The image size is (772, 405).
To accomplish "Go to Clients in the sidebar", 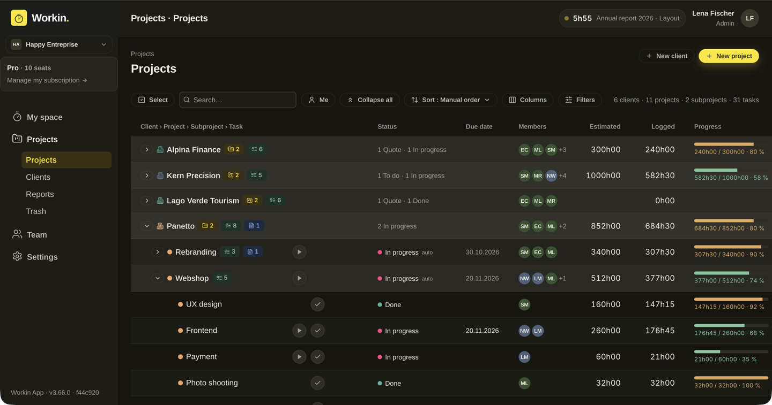I will [38, 177].
